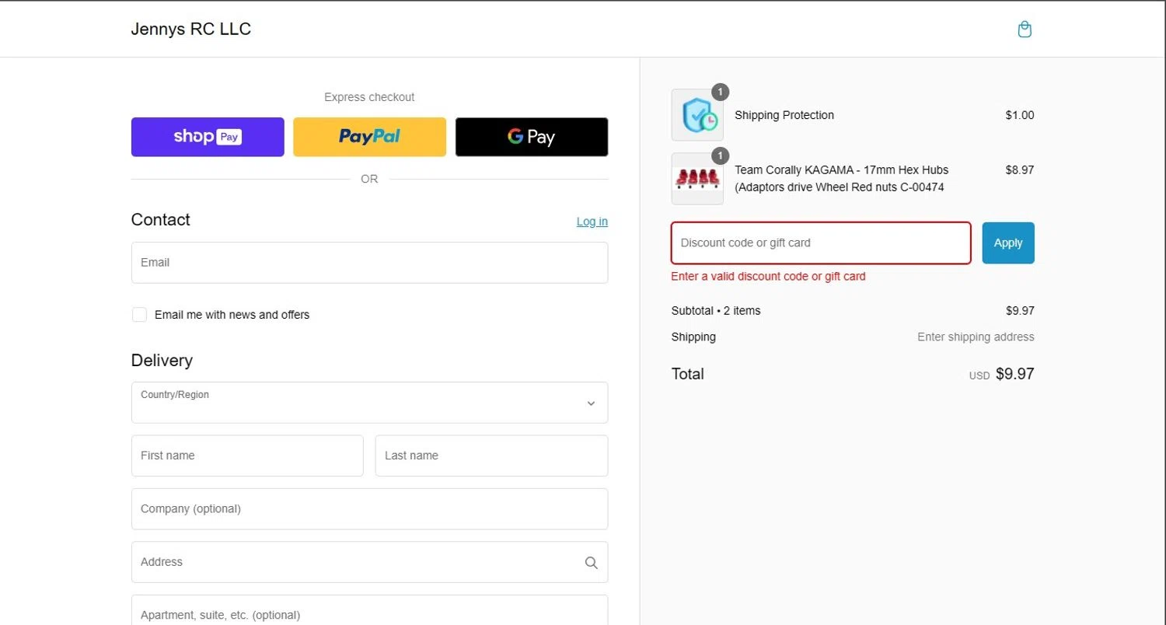Click the Shipping Protection product thumbnail
Viewport: 1166px width, 625px height.
click(697, 115)
